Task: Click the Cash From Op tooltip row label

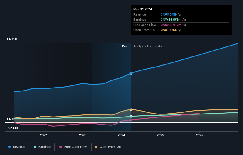Action: click(x=144, y=30)
